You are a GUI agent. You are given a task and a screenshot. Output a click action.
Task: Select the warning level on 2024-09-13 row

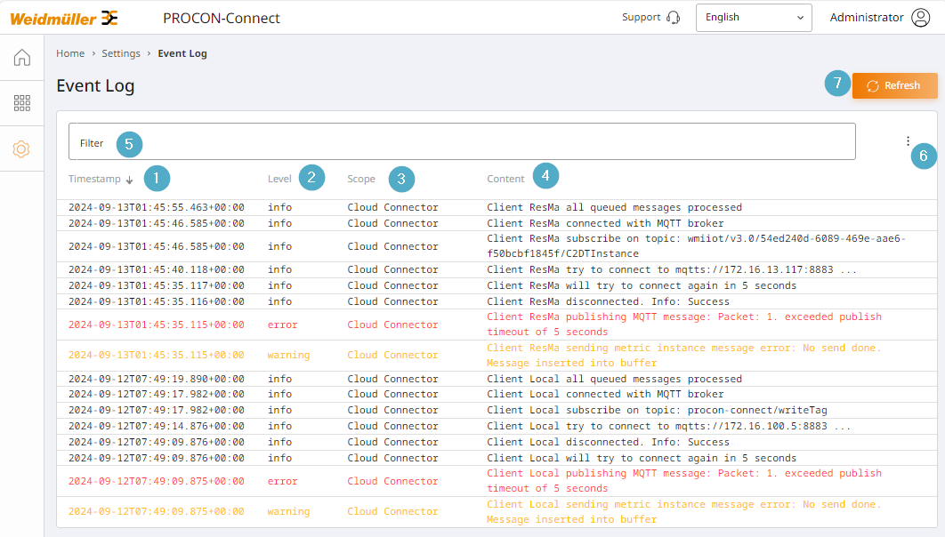click(288, 356)
